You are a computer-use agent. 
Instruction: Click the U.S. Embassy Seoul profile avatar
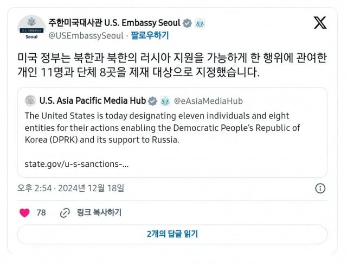click(31, 26)
